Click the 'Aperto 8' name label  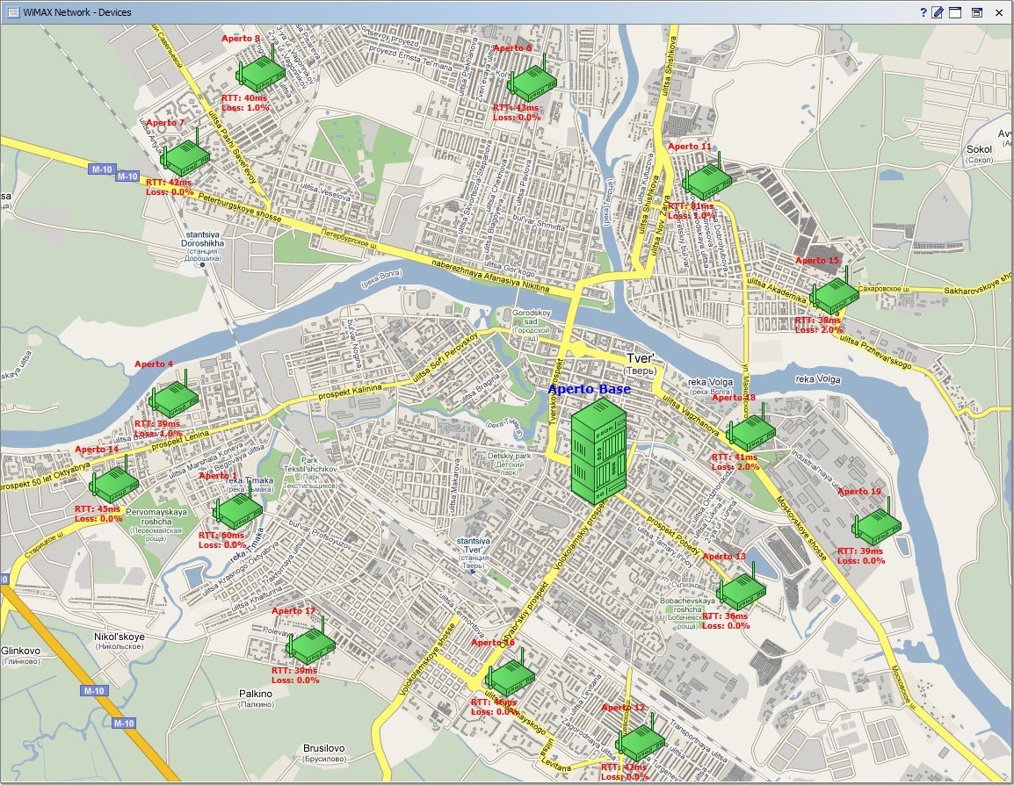pos(241,39)
